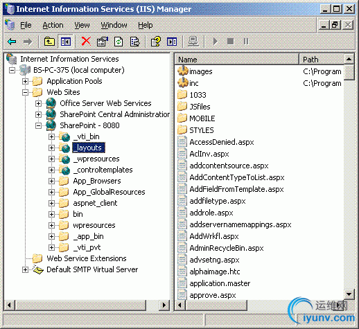Expand Office Server Web Services node

(x=38, y=103)
